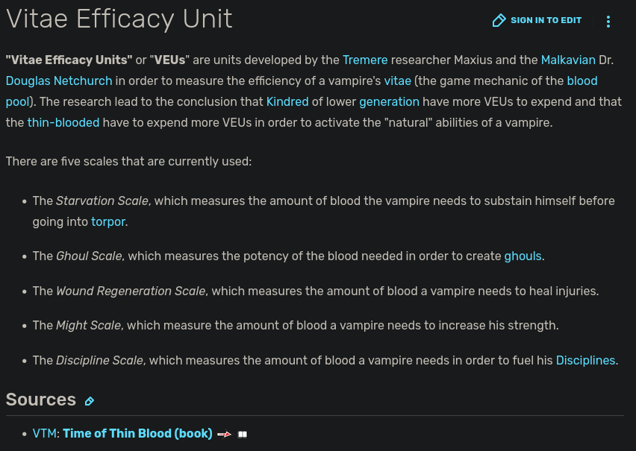The image size is (636, 451).
Task: Click the pencil icon beside Sign In to Edit
Action: point(499,21)
